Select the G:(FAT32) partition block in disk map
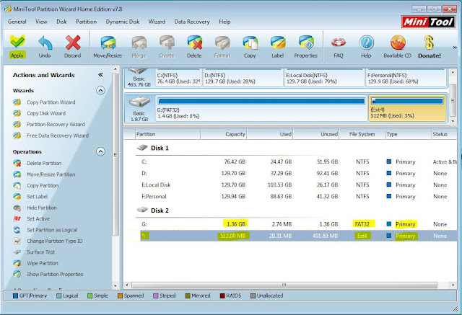This screenshot has width=462, height=315. tap(261, 107)
